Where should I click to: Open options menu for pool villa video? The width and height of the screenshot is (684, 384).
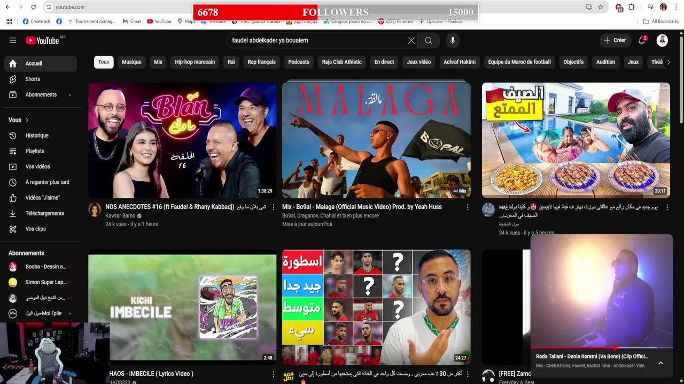coord(666,207)
